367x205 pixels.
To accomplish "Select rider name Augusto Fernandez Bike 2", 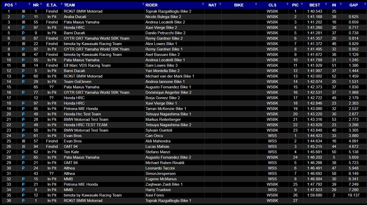I will [x=168, y=157].
